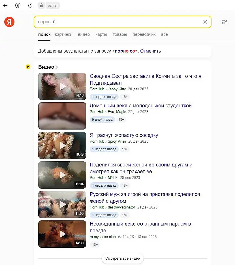Viewport: 235px width, 265px height.
Task: Reload the page with the refresh icon
Action: coord(30,5)
